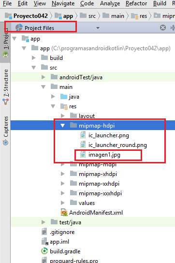Select the mipmap-xxhdpi folder label
175x263 pixels.
99,184
